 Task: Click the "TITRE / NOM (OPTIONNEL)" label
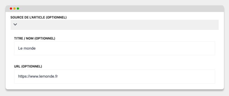35,38
